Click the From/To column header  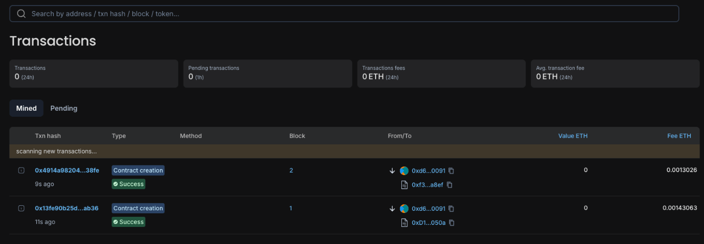point(399,136)
